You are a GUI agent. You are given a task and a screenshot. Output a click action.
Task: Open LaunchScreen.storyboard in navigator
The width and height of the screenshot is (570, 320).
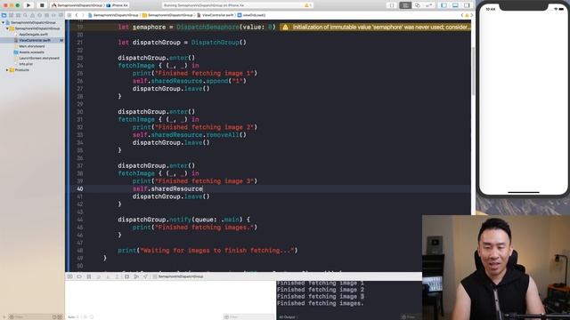pos(37,58)
